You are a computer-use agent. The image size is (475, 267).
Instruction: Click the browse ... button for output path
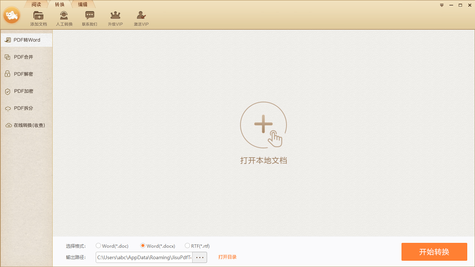pyautogui.click(x=200, y=257)
